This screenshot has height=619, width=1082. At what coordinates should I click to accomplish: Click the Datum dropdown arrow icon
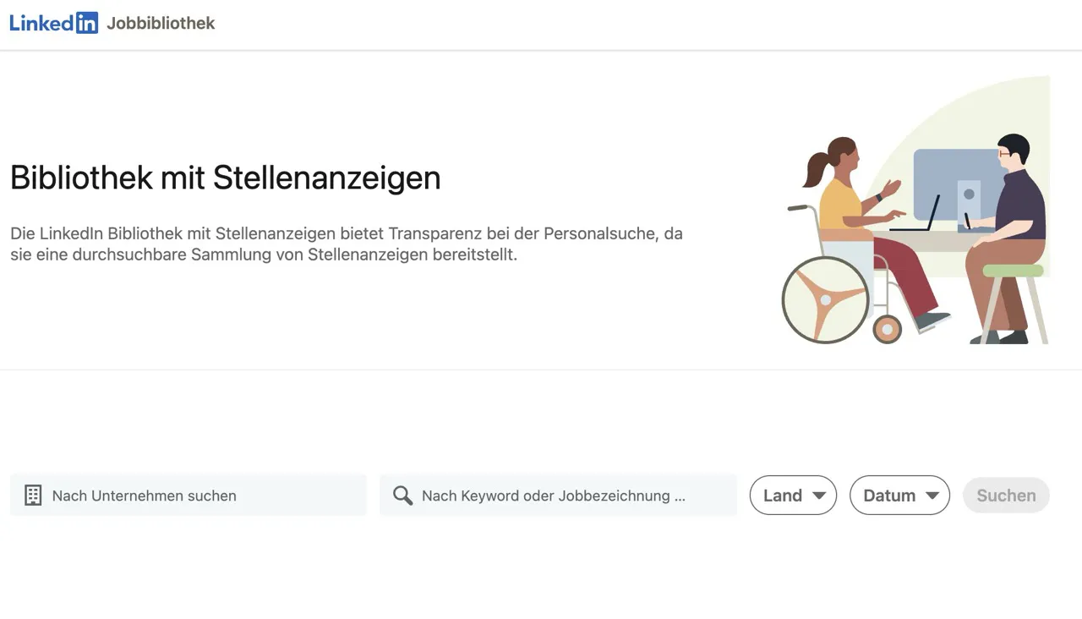click(932, 496)
